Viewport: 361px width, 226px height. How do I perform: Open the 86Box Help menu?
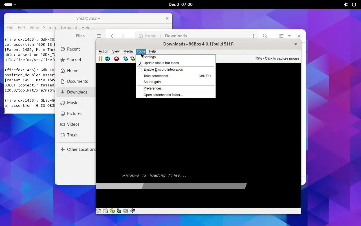pyautogui.click(x=152, y=51)
